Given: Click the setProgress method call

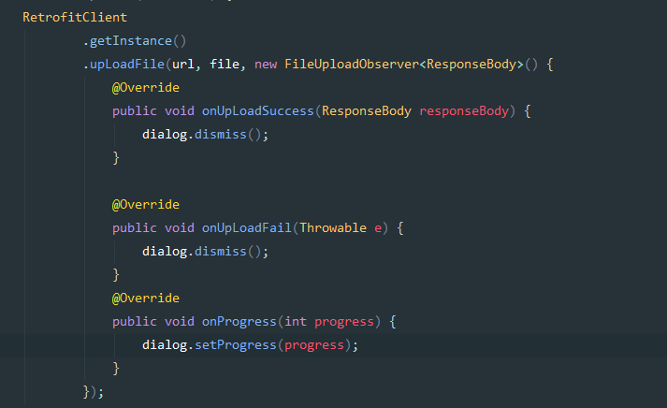Looking at the screenshot, I should tap(235, 345).
